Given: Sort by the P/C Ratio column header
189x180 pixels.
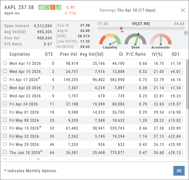Looking at the screenshot, I should 136,54.
